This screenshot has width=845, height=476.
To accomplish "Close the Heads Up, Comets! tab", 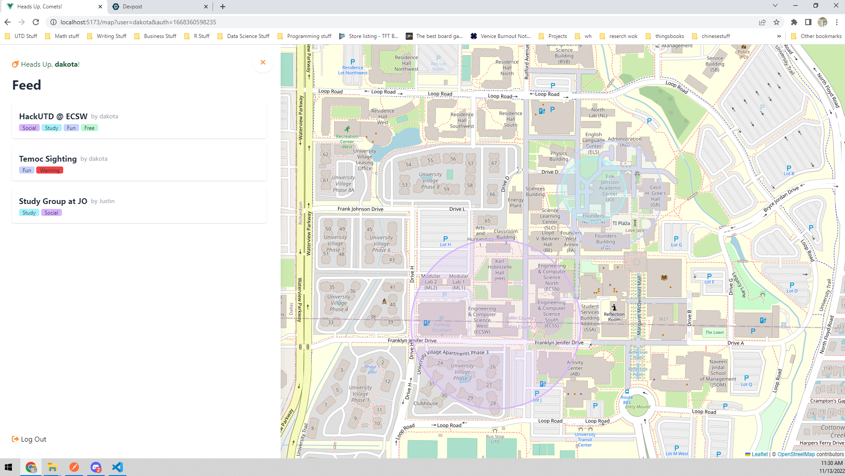I will [100, 7].
